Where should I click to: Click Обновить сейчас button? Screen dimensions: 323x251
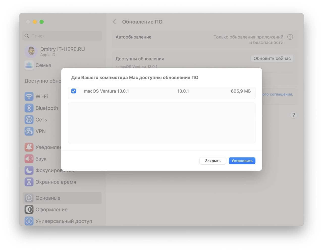point(272,58)
